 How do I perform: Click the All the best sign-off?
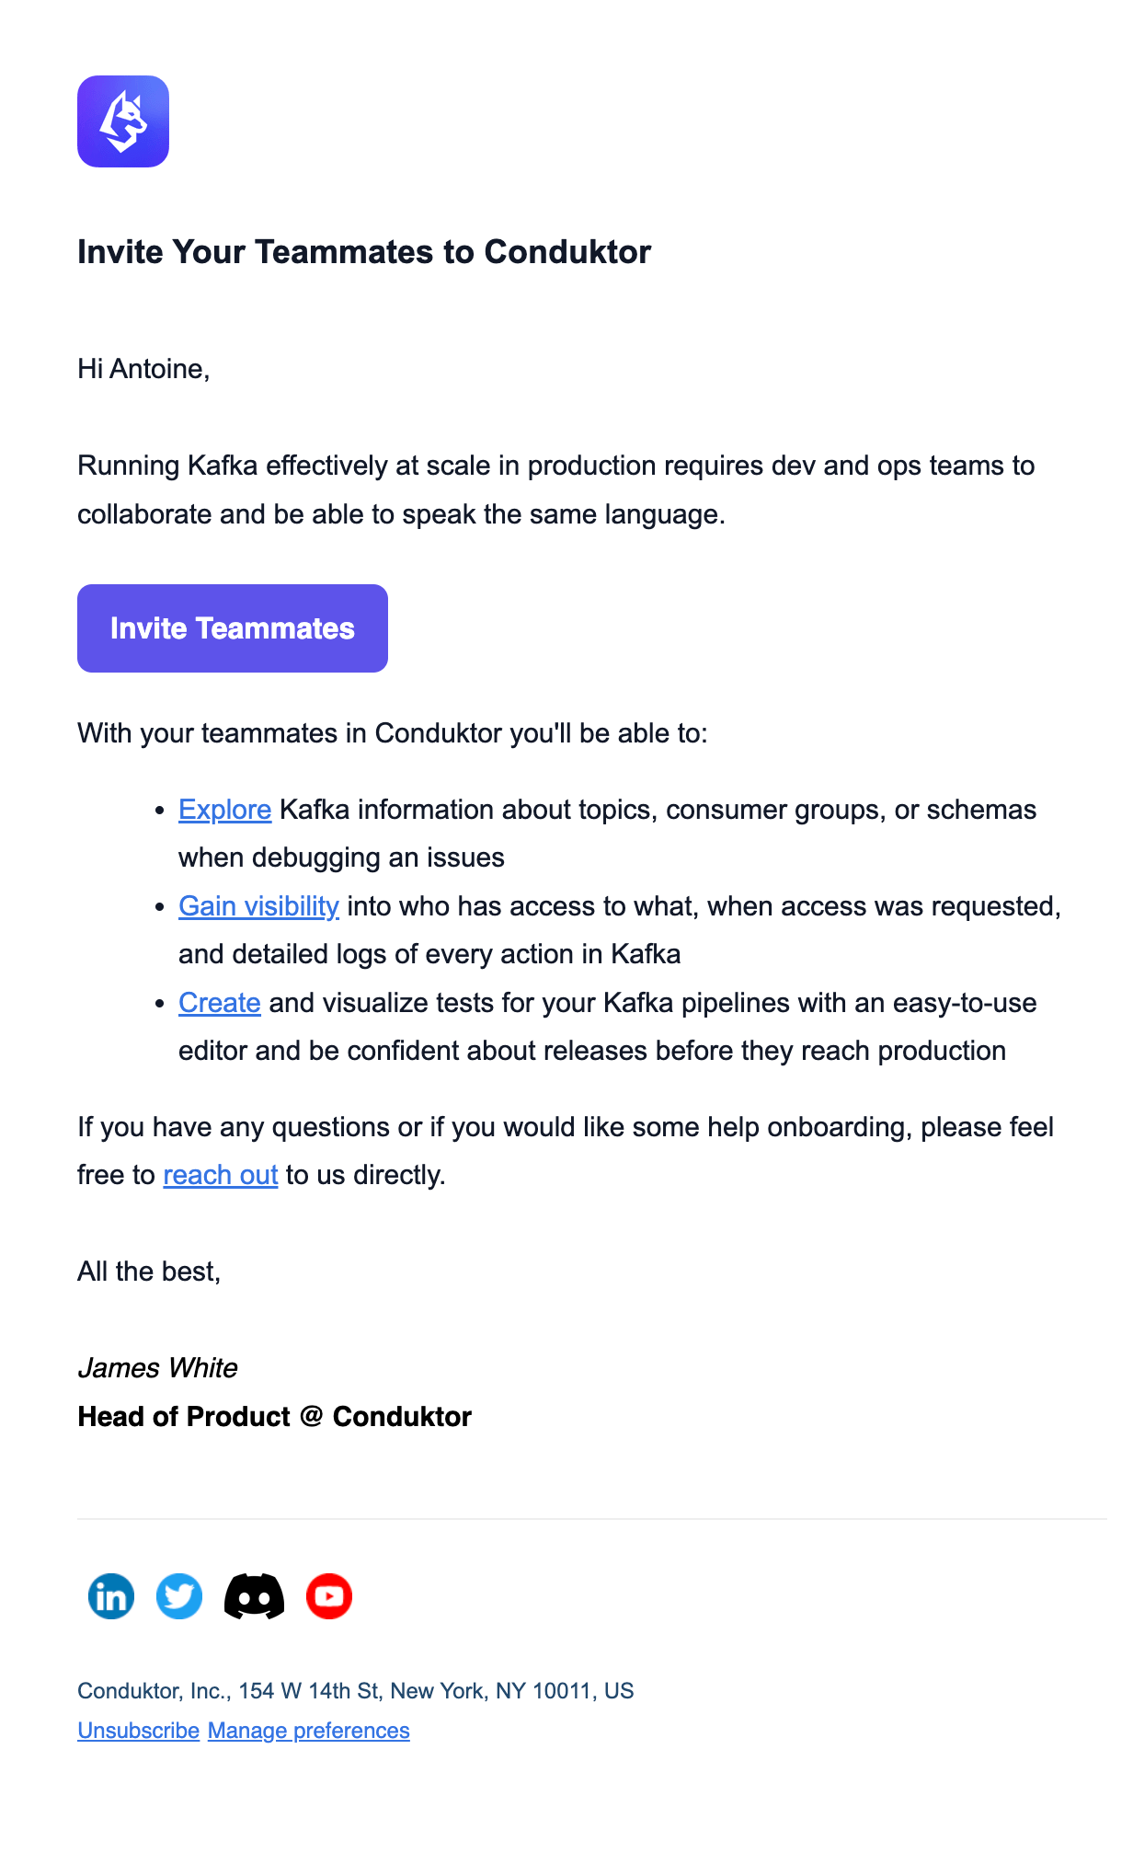point(149,1272)
